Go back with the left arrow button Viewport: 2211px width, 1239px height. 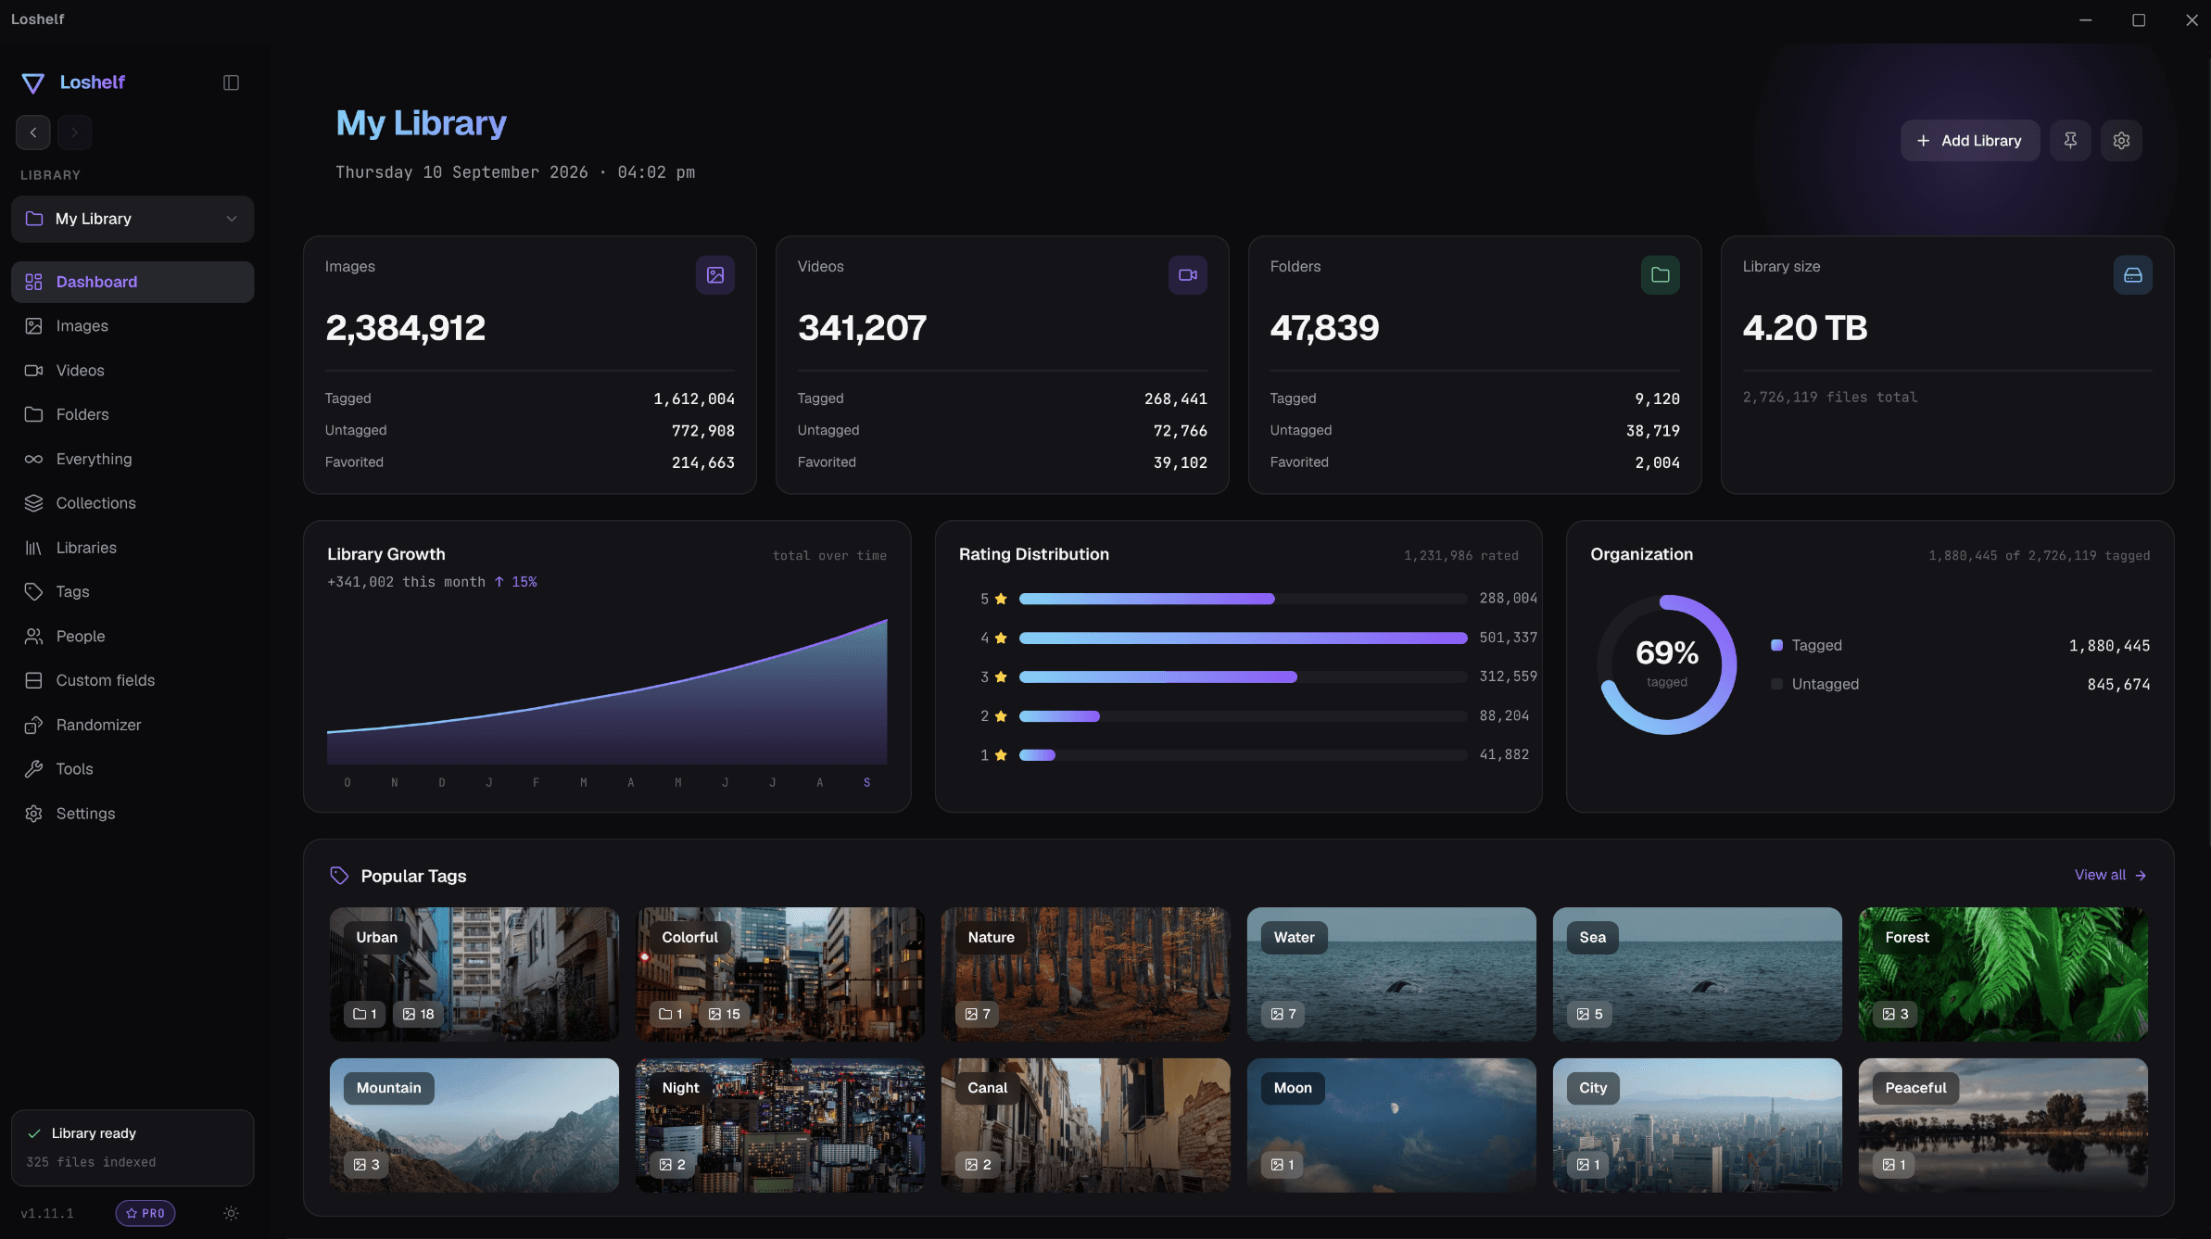[x=33, y=133]
